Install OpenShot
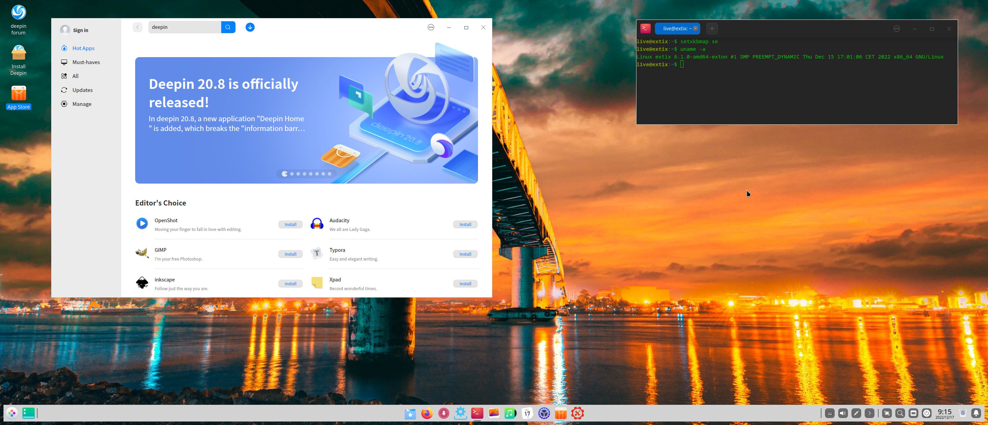Image resolution: width=988 pixels, height=425 pixels. [x=290, y=224]
